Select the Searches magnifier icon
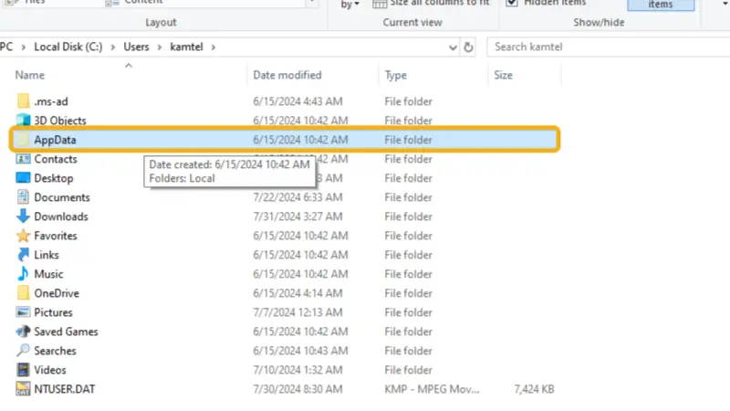 tap(23, 351)
